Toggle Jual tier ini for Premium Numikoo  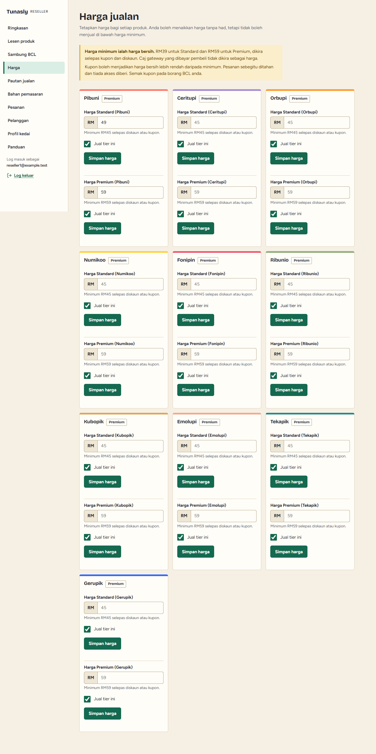pos(87,376)
